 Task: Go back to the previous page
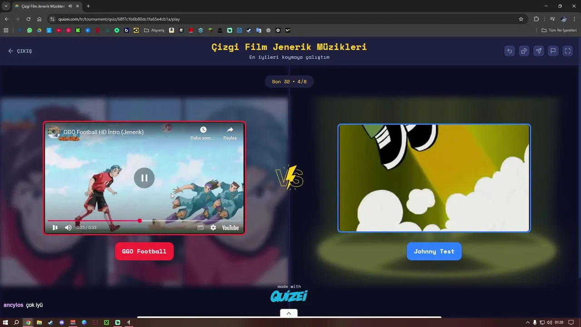[x=6, y=19]
